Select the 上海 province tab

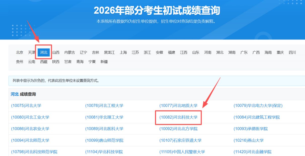pyautogui.click(x=123, y=53)
